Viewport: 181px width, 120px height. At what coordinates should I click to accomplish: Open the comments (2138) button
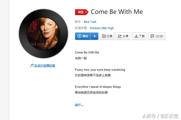[x=157, y=36]
